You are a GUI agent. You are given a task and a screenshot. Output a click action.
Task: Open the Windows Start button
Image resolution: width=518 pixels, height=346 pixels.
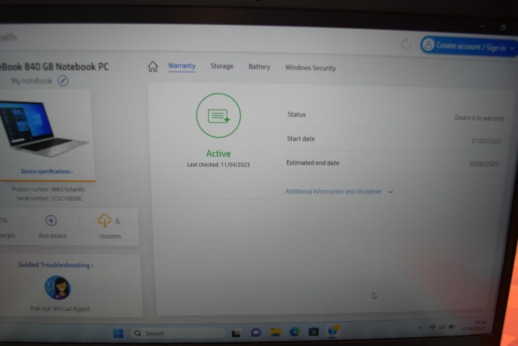pos(118,333)
